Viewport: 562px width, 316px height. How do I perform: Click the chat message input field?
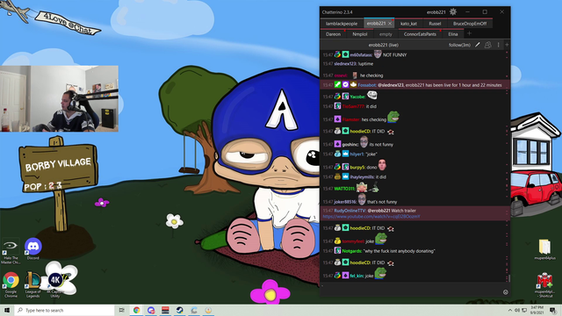(x=412, y=290)
